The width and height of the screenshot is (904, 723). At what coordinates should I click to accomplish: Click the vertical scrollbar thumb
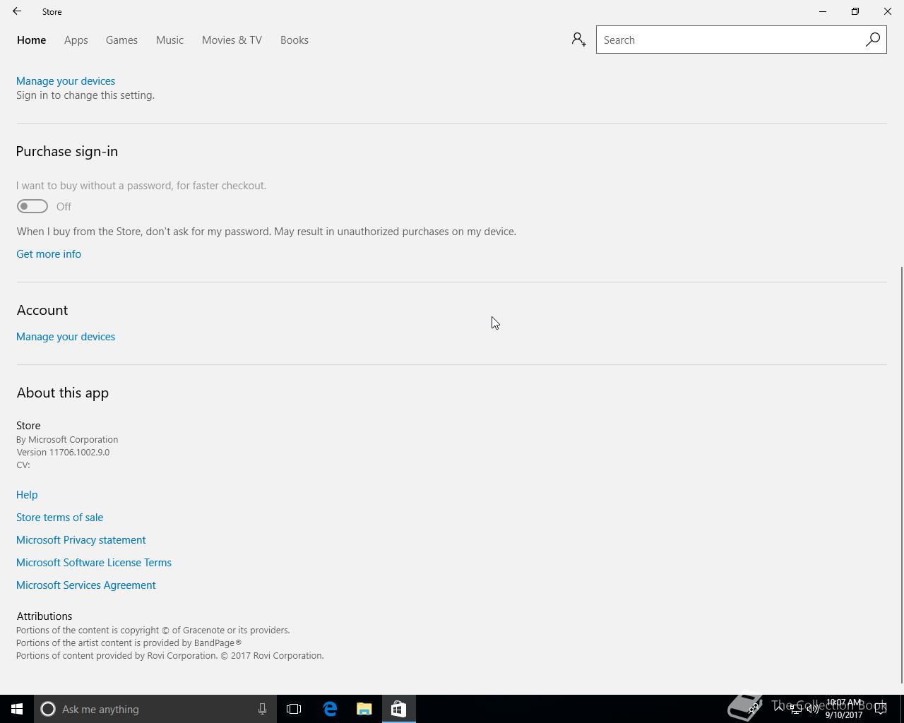click(902, 474)
